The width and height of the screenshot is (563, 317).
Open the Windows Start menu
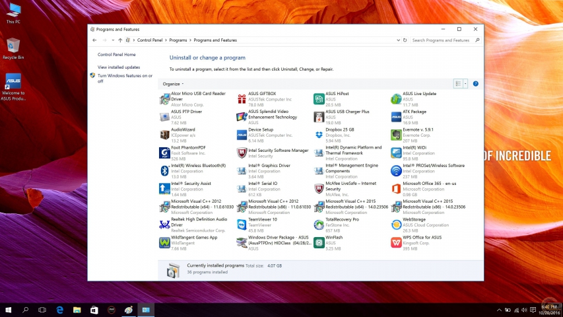[x=9, y=310]
